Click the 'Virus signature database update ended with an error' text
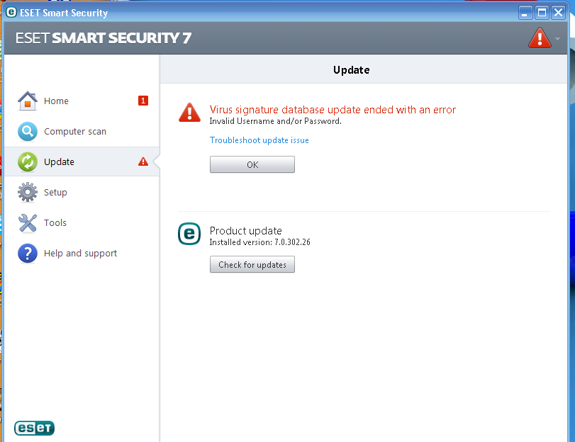 tap(333, 110)
